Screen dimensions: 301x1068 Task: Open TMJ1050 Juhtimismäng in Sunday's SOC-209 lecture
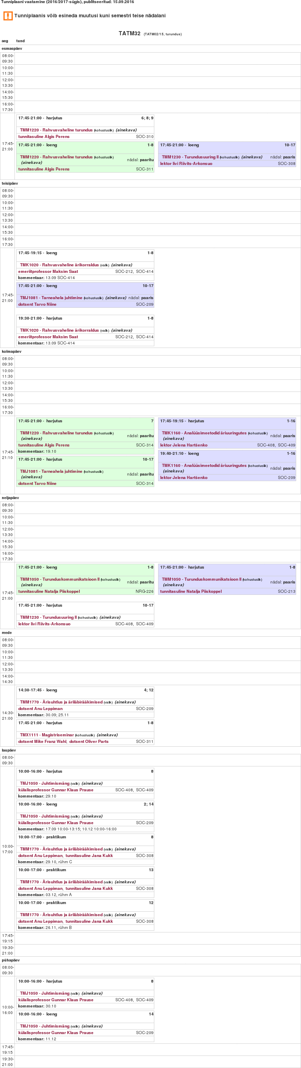(44, 1026)
